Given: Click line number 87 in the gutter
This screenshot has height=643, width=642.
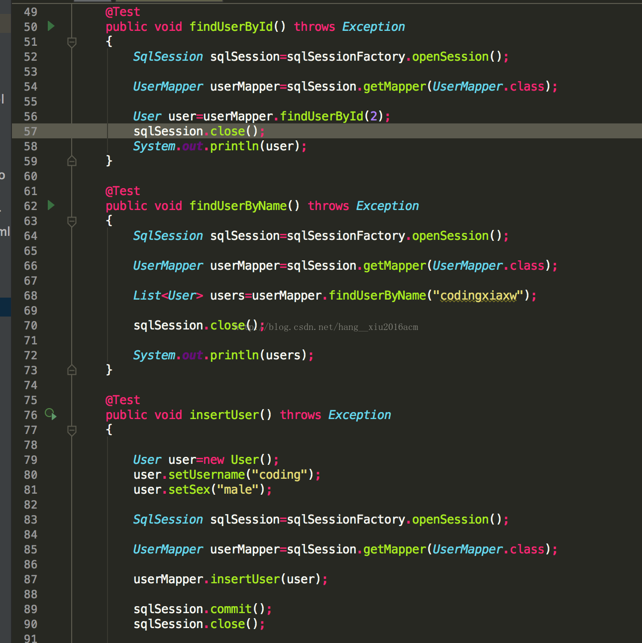Looking at the screenshot, I should 30,579.
